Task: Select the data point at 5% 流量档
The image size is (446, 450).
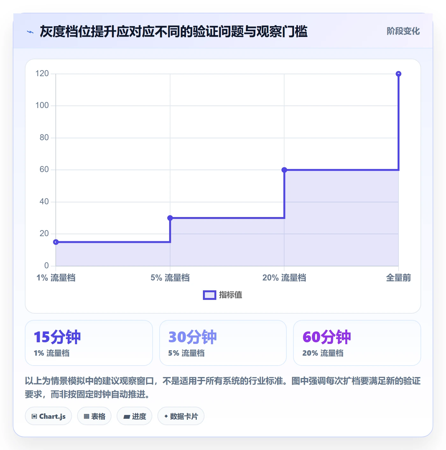Action: (170, 218)
